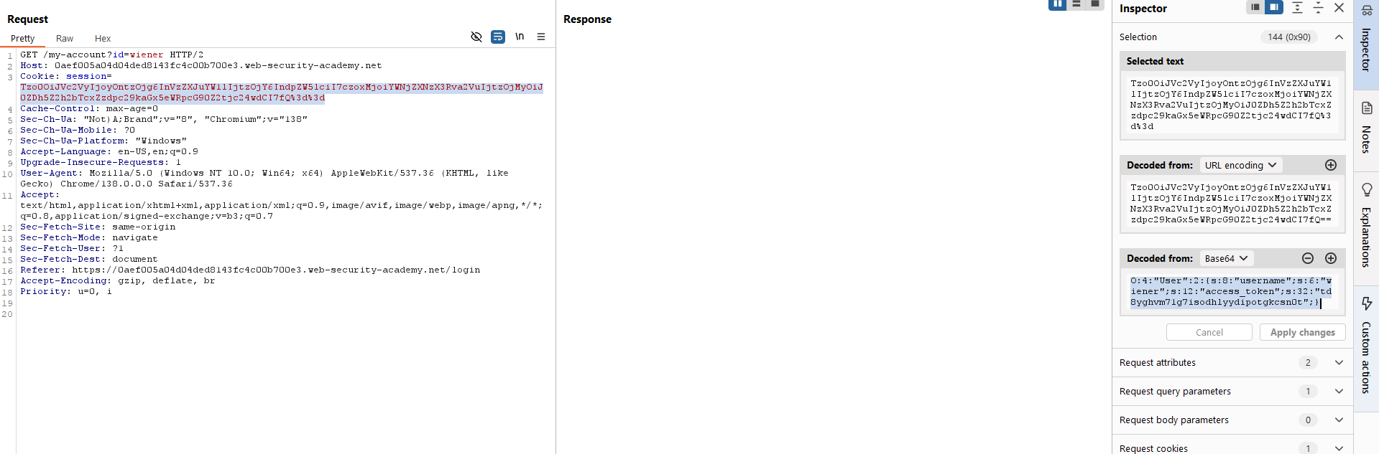This screenshot has height=454, width=1379.
Task: Switch to the Hex request tab
Action: point(103,39)
